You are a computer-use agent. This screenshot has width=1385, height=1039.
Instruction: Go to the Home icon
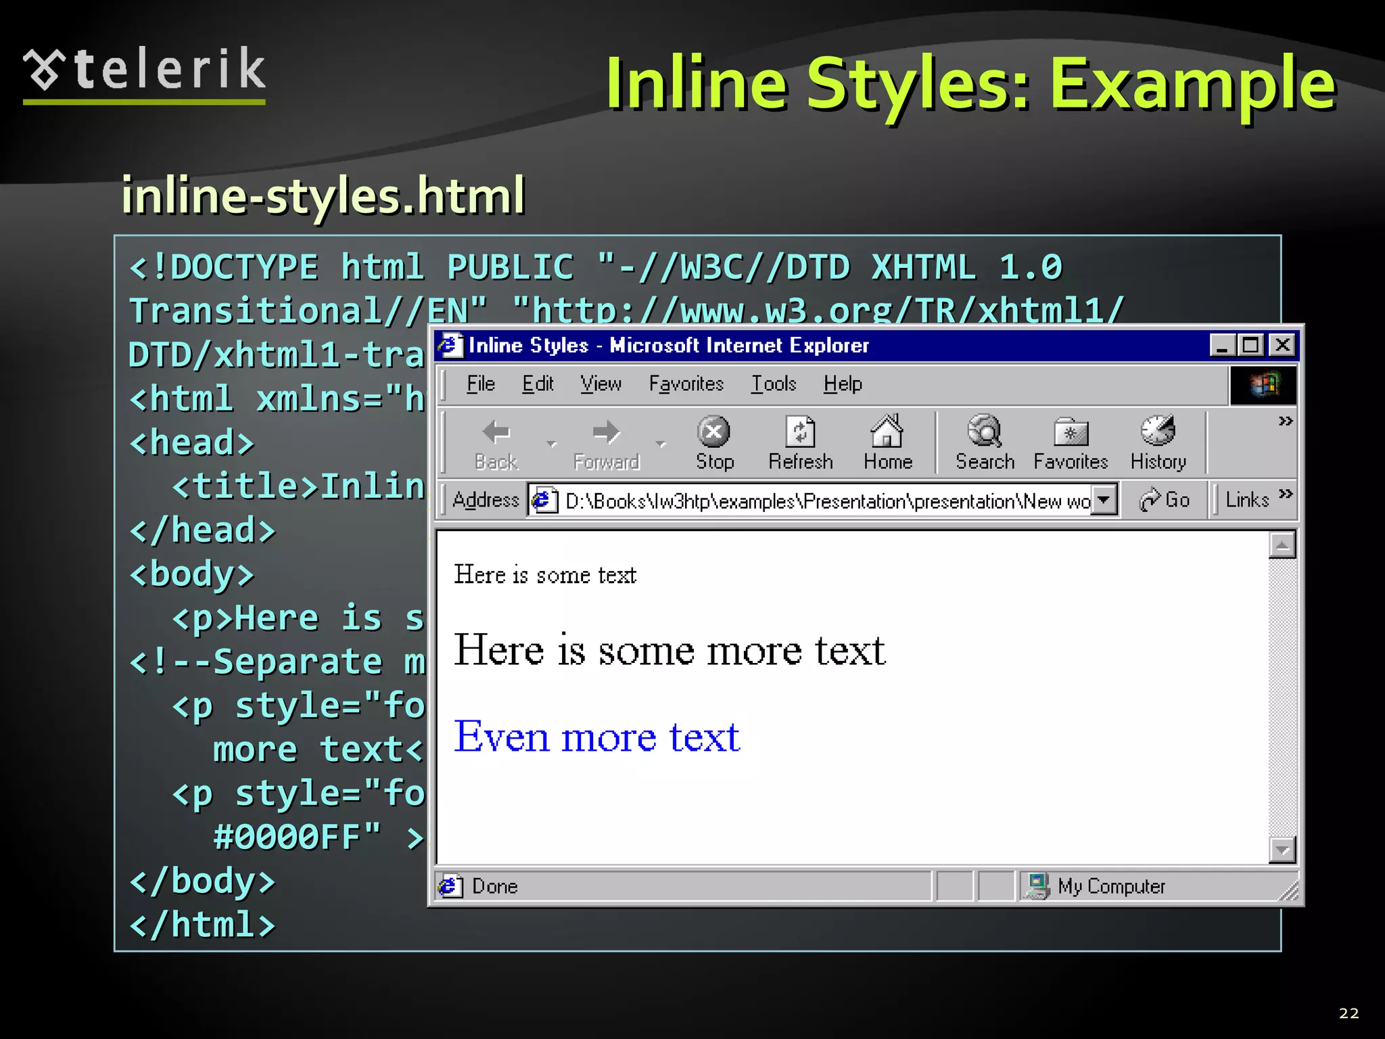[887, 432]
